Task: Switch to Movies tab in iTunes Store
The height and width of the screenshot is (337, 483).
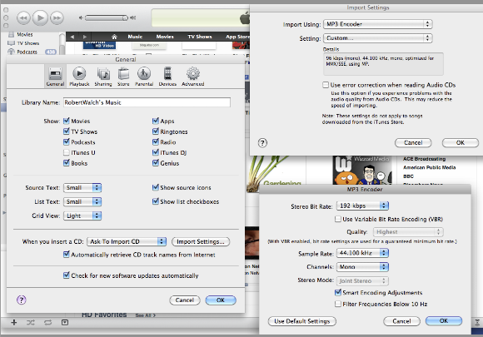Action: (165, 37)
